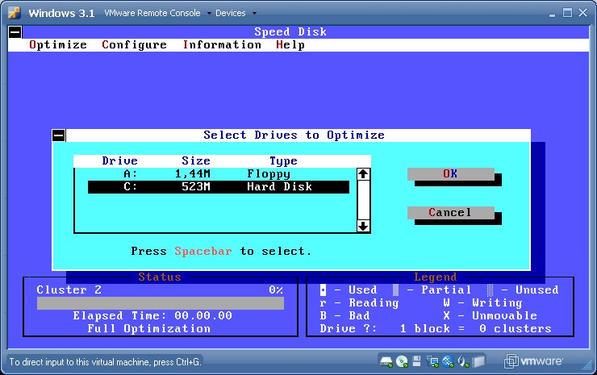Click the hard disk device status icon
The width and height of the screenshot is (597, 375).
coord(386,360)
